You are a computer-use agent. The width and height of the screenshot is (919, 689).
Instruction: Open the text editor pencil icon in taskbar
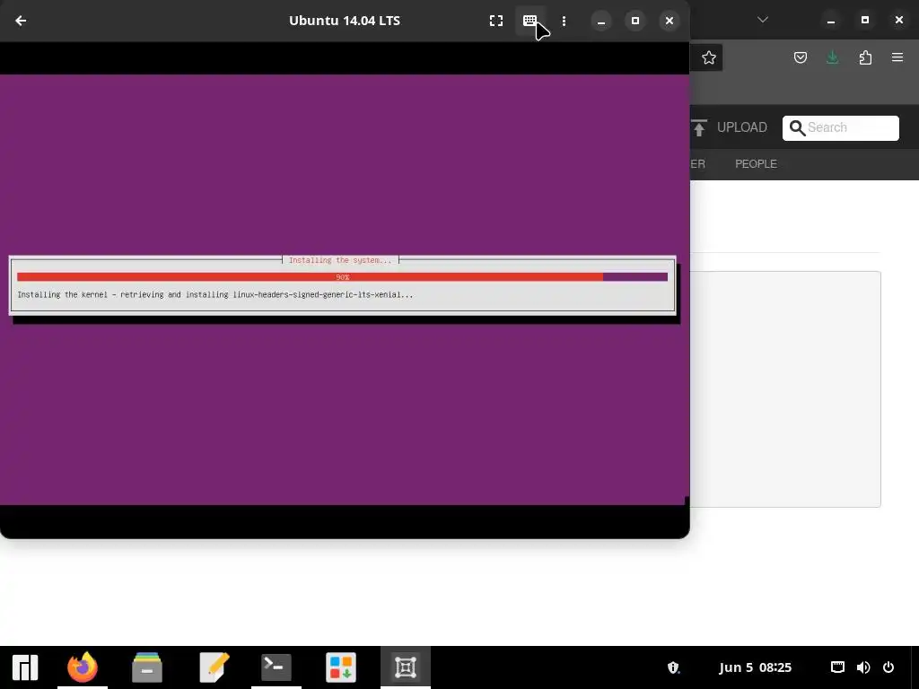coord(214,667)
